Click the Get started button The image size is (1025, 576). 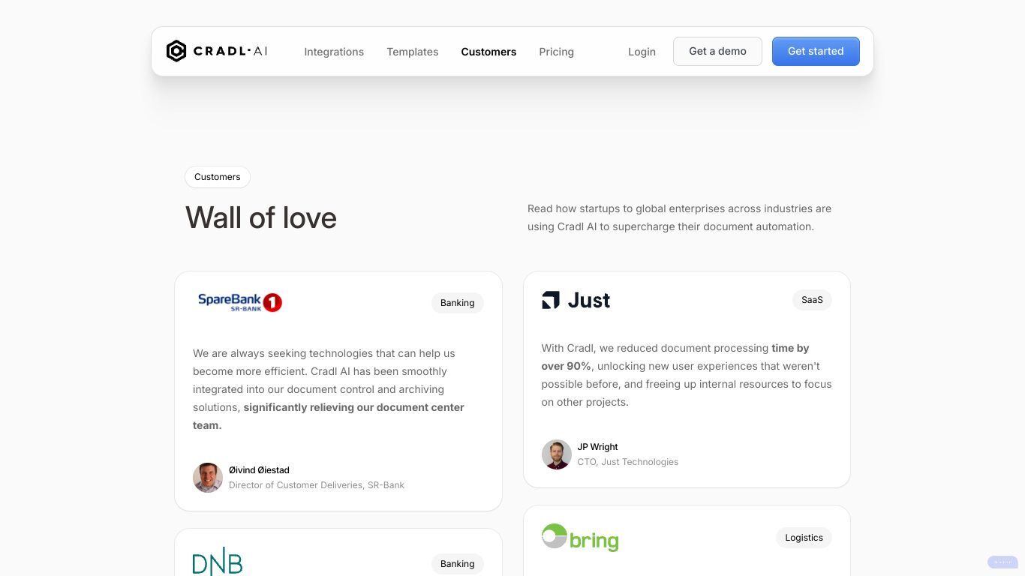point(816,51)
